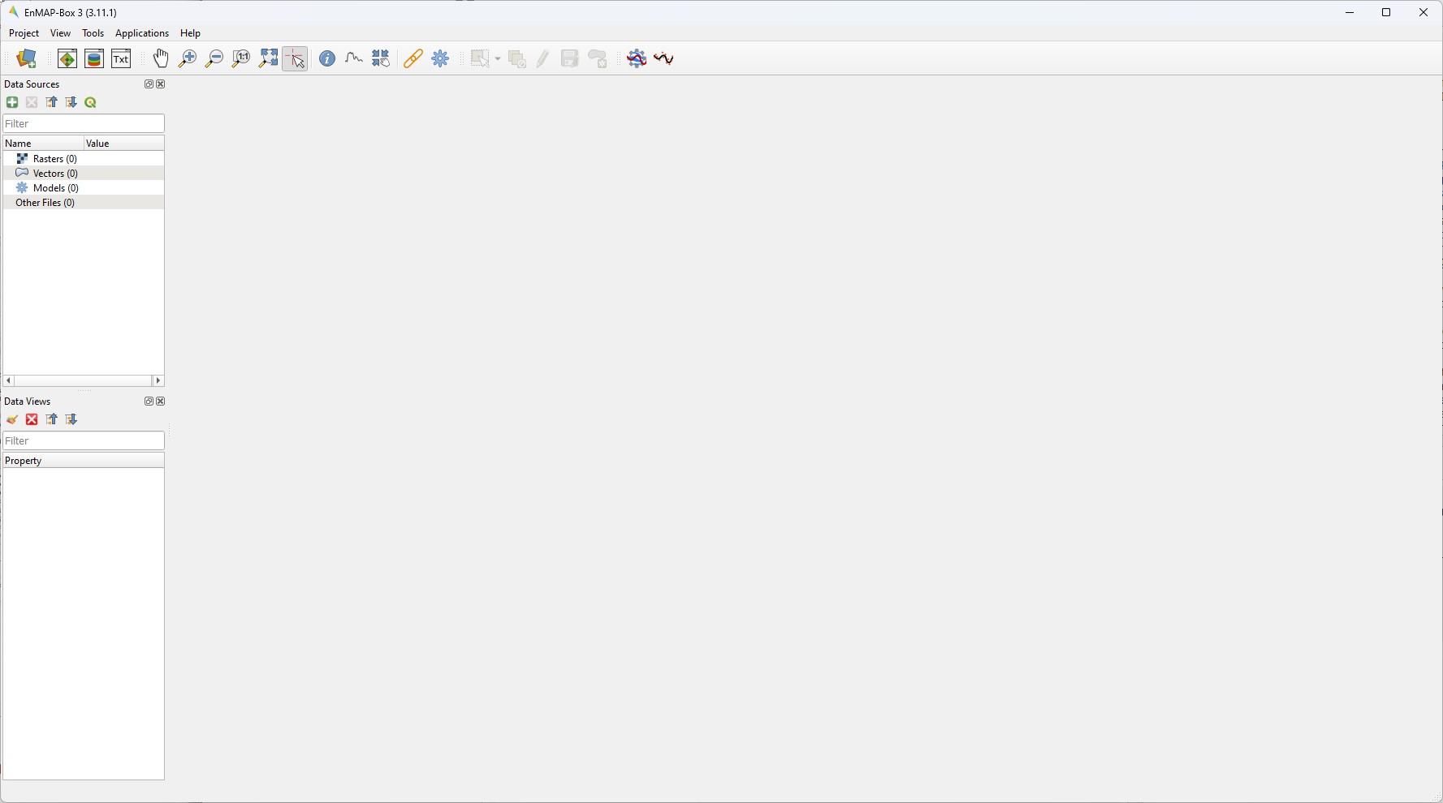Click the spectral profile curve icon
Viewport: 1443px width, 803px height.
click(354, 58)
